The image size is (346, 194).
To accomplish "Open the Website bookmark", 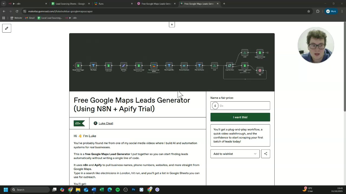I will tap(16, 18).
